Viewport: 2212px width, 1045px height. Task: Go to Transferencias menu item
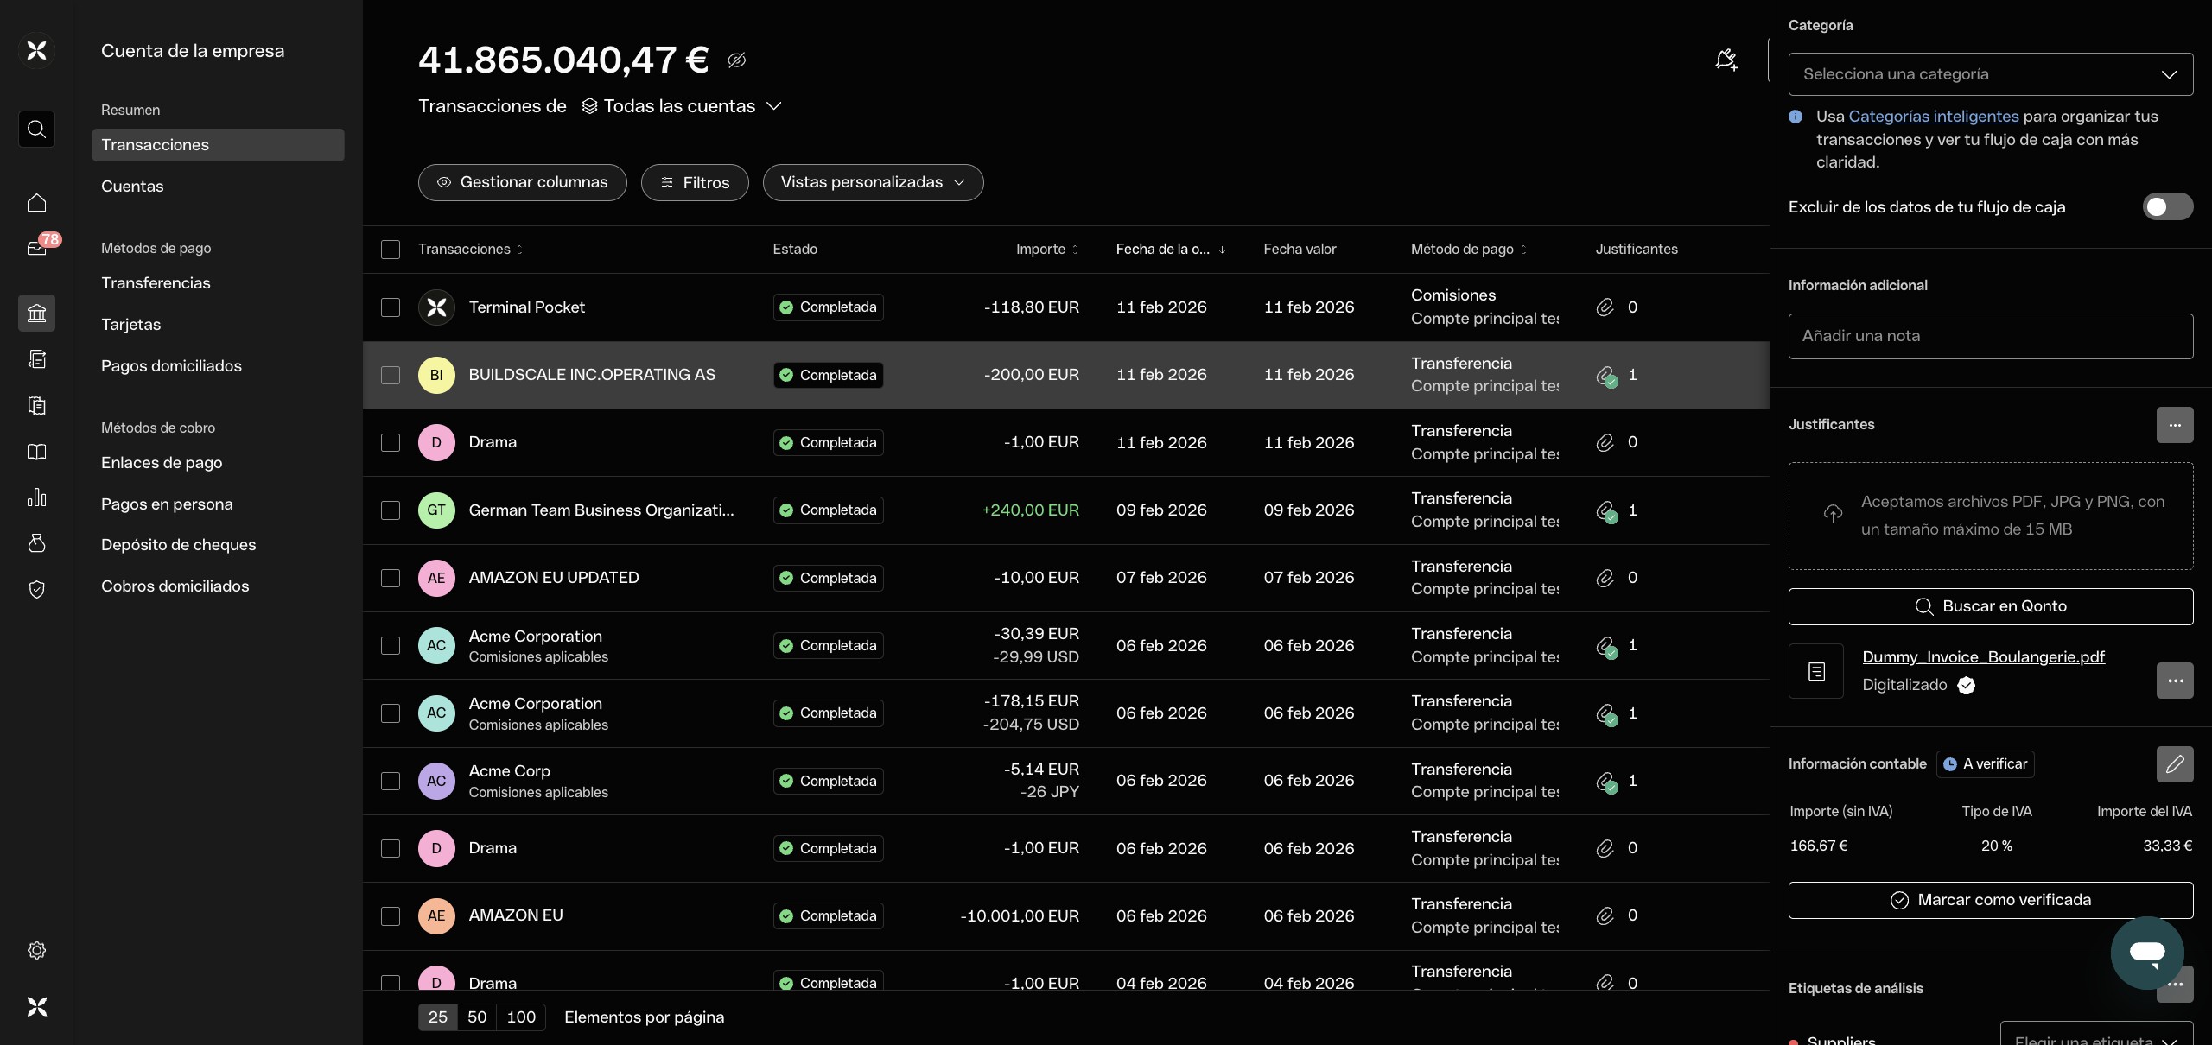[156, 283]
